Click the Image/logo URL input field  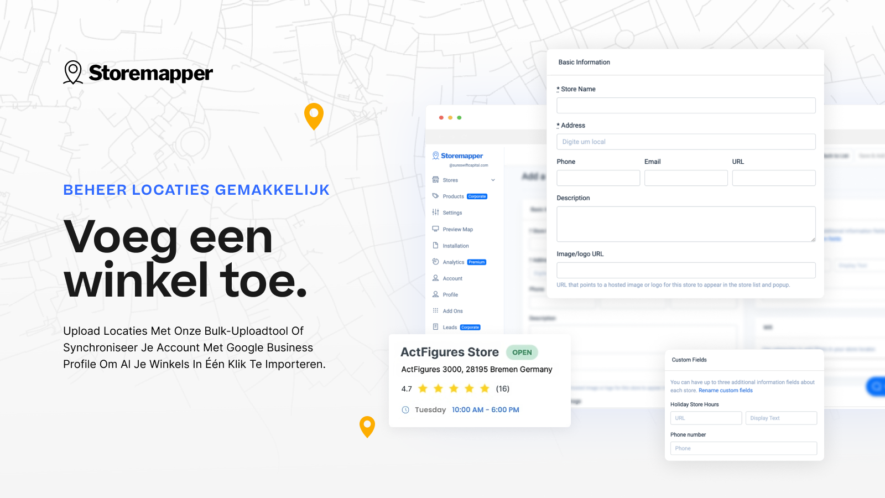click(x=686, y=270)
